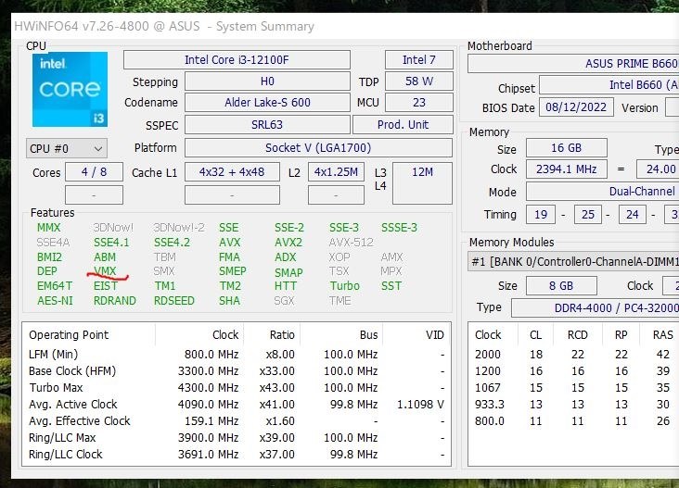Click the L1 cache 4x32 + 4x48 value
Screen dimensions: 679x488
tap(232, 172)
